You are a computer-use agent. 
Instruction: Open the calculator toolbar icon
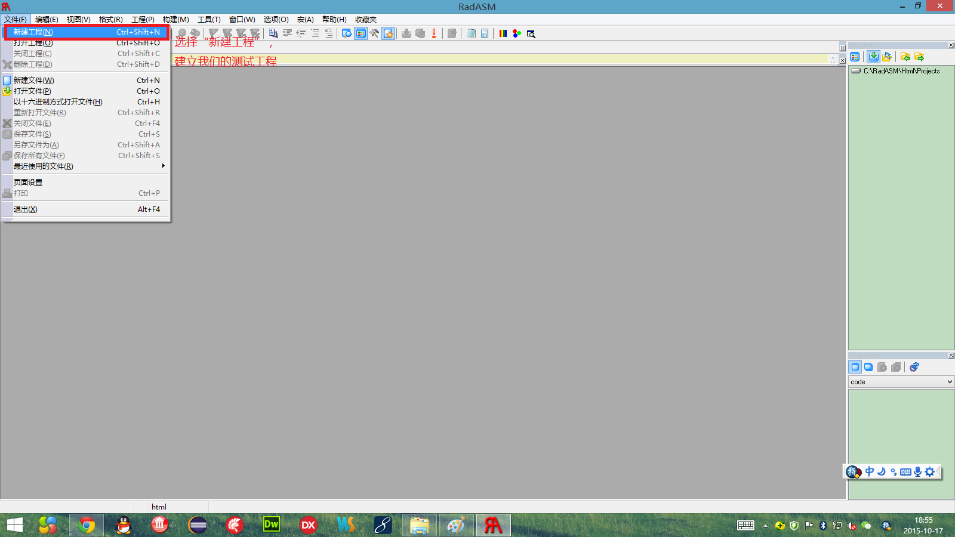(x=485, y=33)
